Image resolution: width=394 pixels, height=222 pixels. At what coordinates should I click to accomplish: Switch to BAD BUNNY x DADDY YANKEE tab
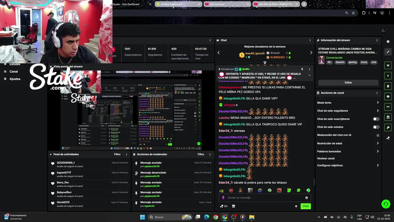[276, 4]
